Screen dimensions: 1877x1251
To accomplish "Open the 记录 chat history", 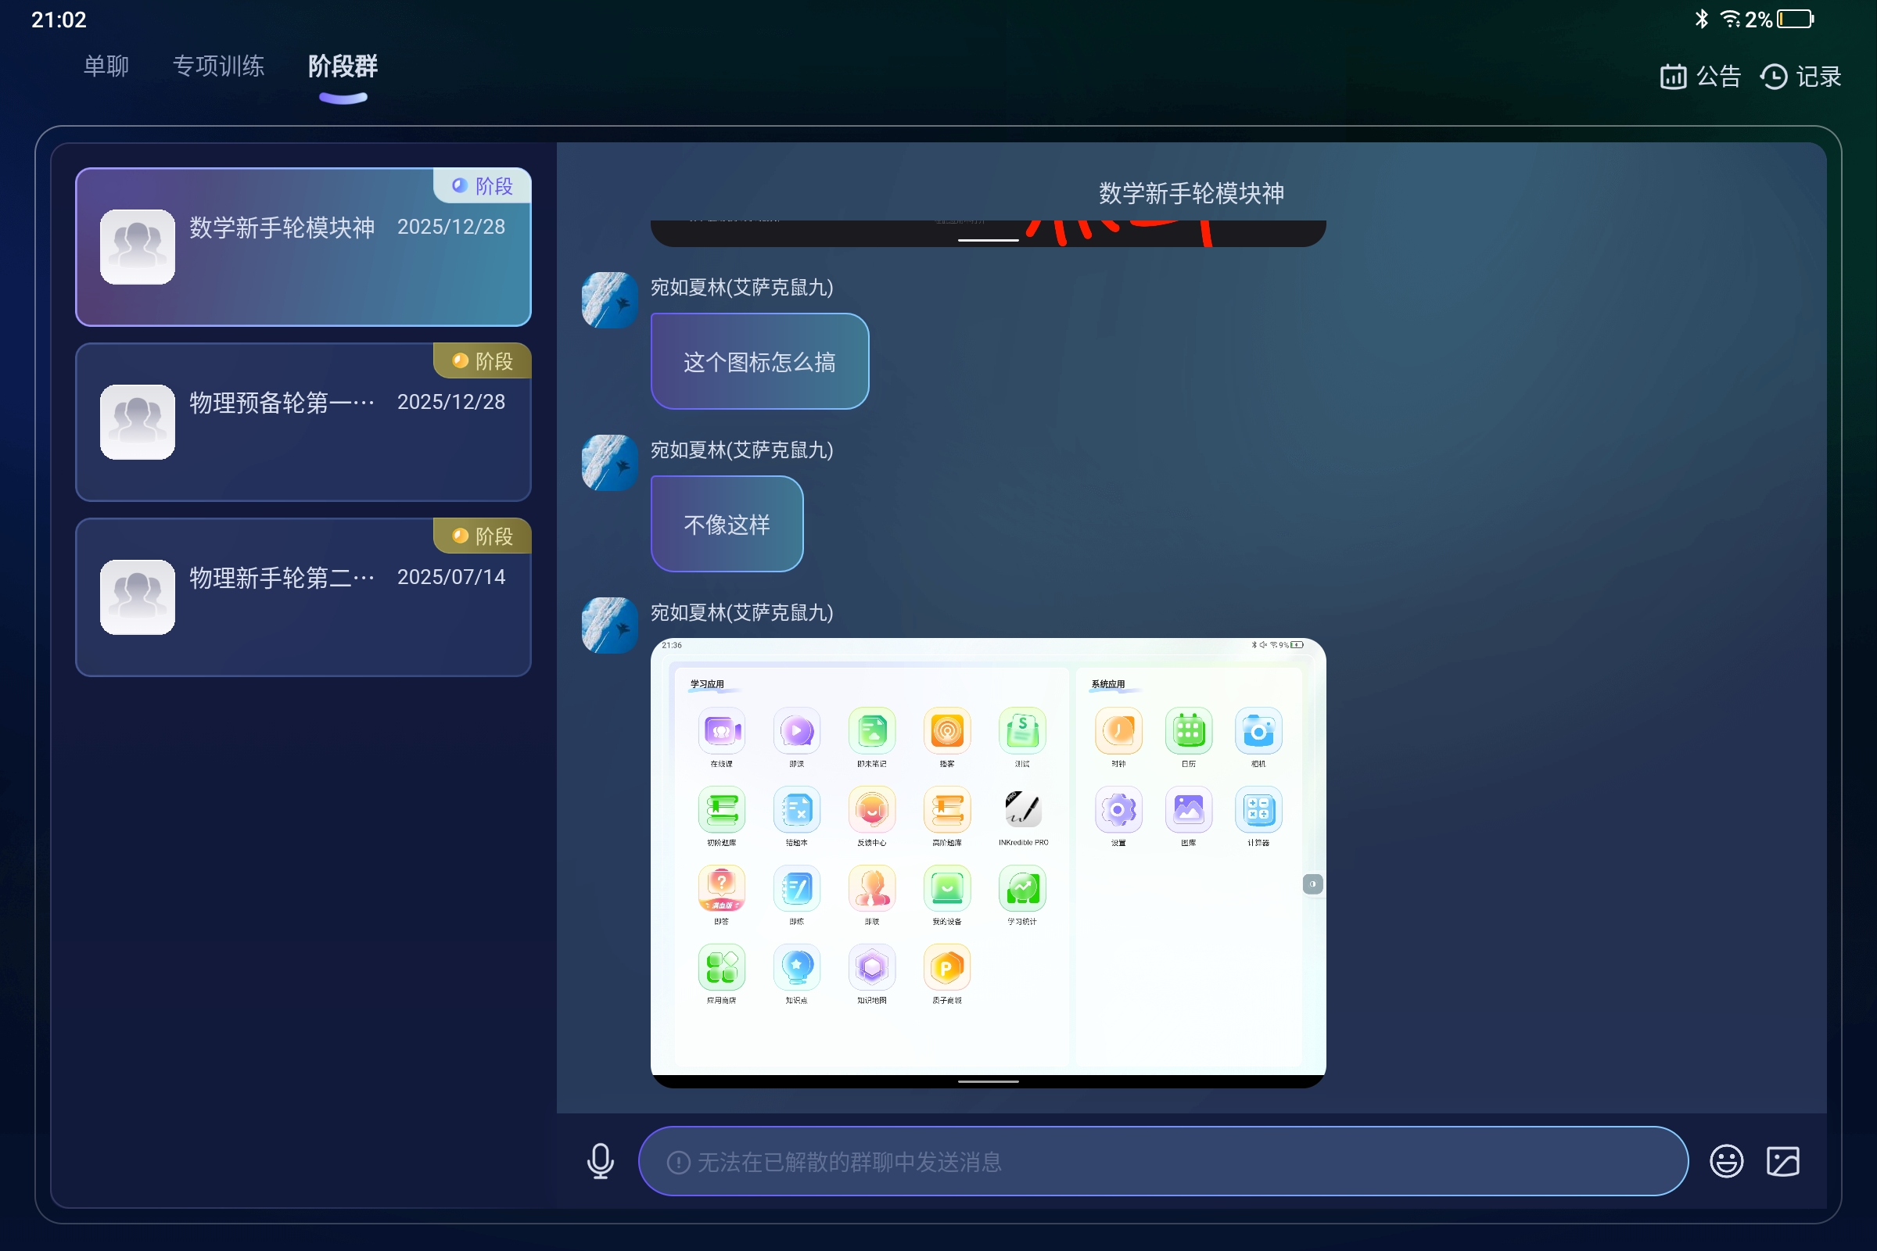I will tap(1802, 76).
